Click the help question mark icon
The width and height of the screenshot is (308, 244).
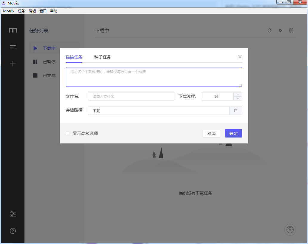coord(13,231)
